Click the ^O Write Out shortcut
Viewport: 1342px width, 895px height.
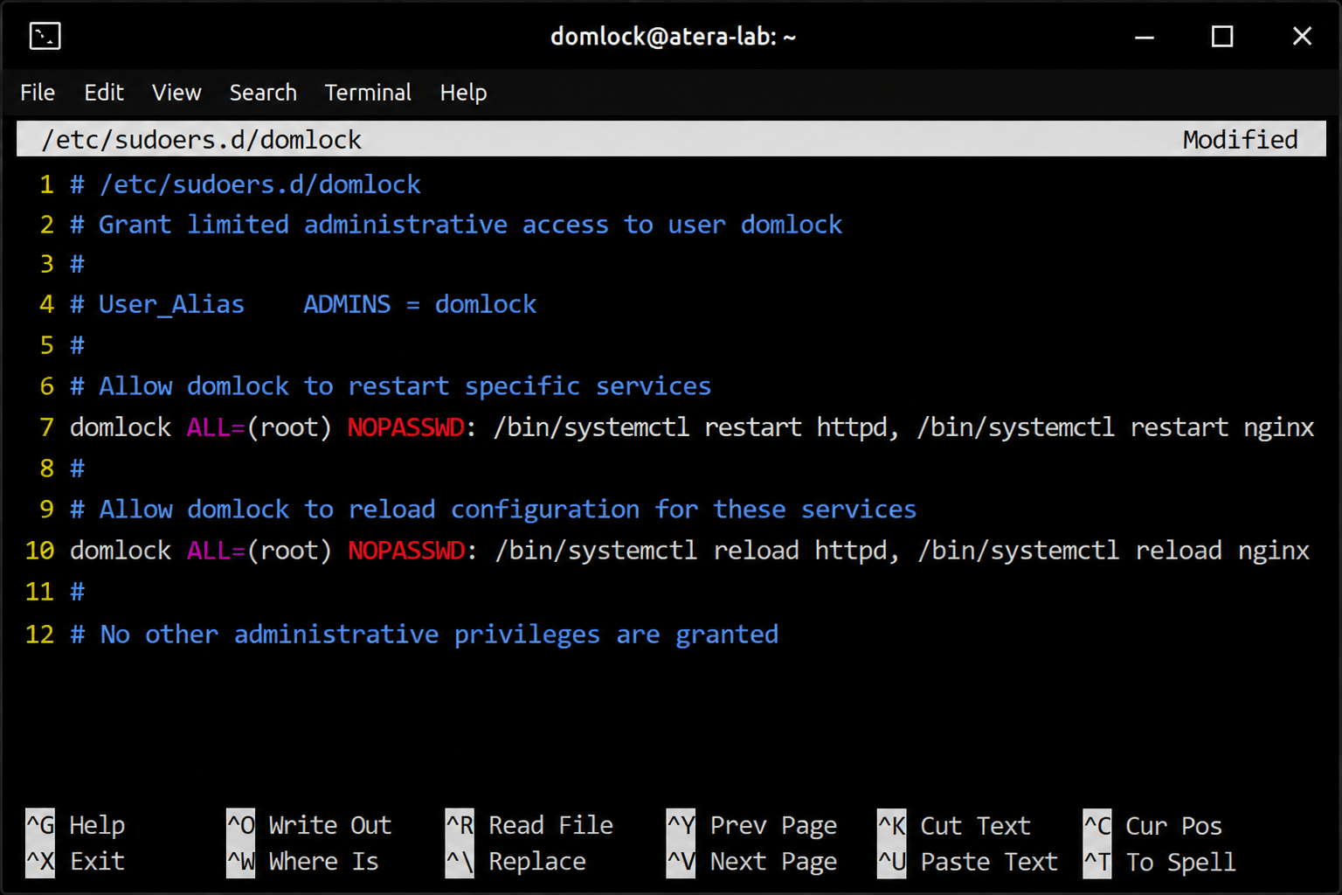tap(309, 825)
